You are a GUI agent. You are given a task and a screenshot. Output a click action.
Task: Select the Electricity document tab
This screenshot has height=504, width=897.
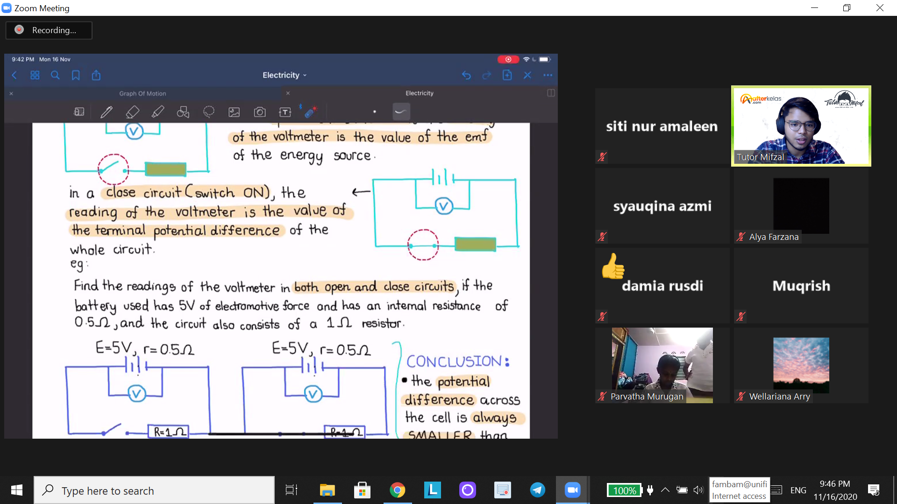420,93
